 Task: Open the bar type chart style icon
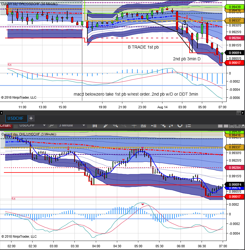pyautogui.click(x=95, y=126)
